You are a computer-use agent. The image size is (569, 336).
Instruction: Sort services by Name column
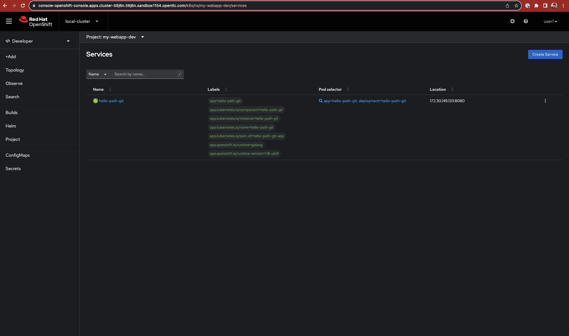[98, 89]
